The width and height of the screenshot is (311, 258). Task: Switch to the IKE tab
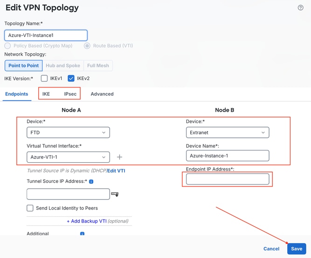pyautogui.click(x=46, y=94)
